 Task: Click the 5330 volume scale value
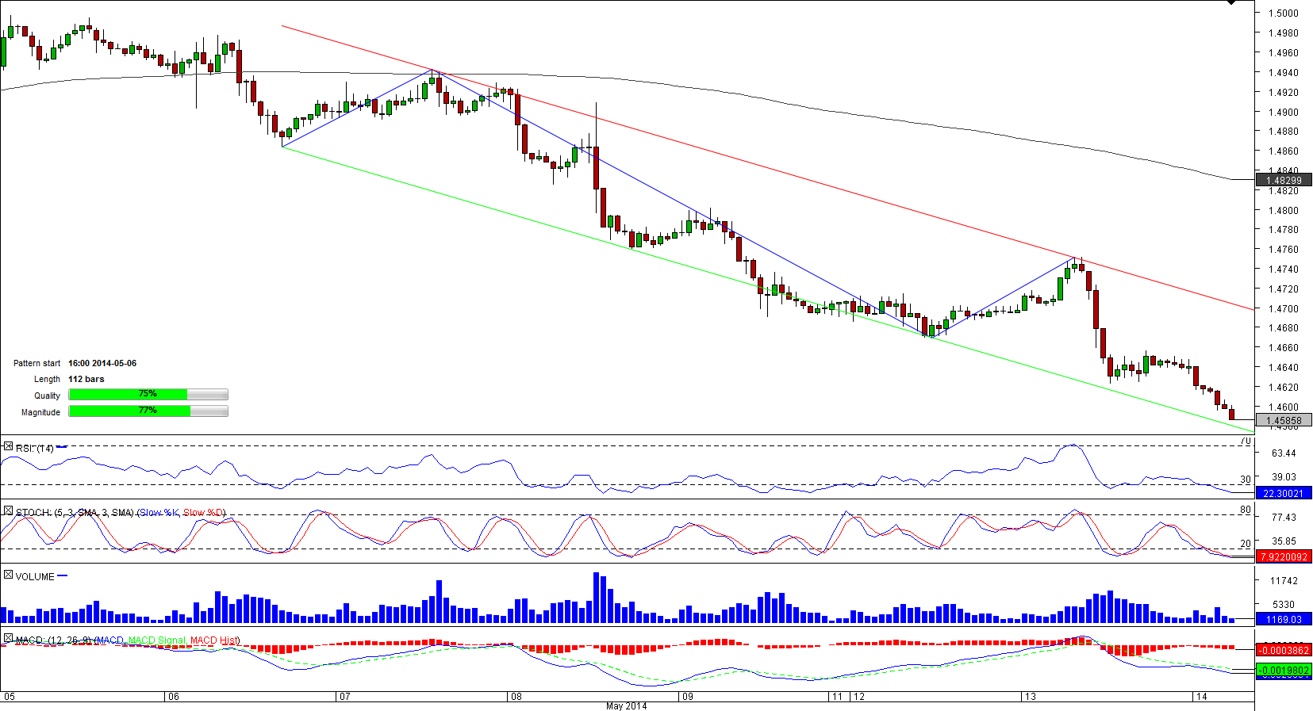(x=1284, y=605)
